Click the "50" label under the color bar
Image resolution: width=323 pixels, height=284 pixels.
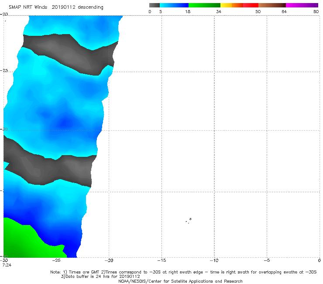click(x=258, y=12)
